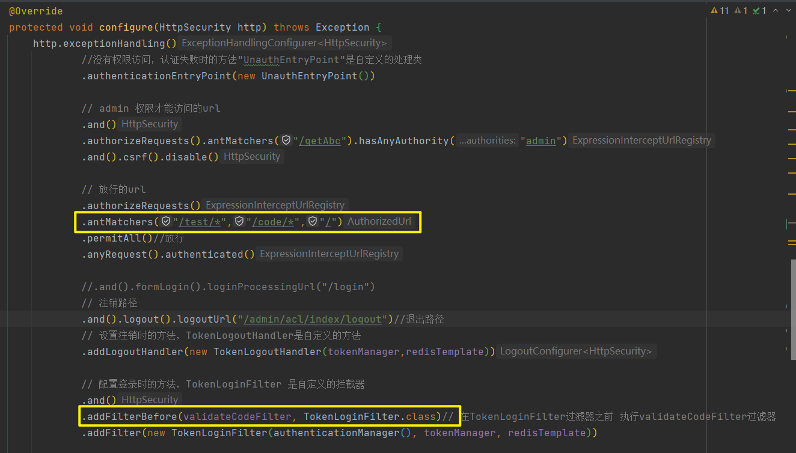Click the yellow warning icon showing 11 warnings
Viewport: 796px width, 453px height.
(714, 11)
